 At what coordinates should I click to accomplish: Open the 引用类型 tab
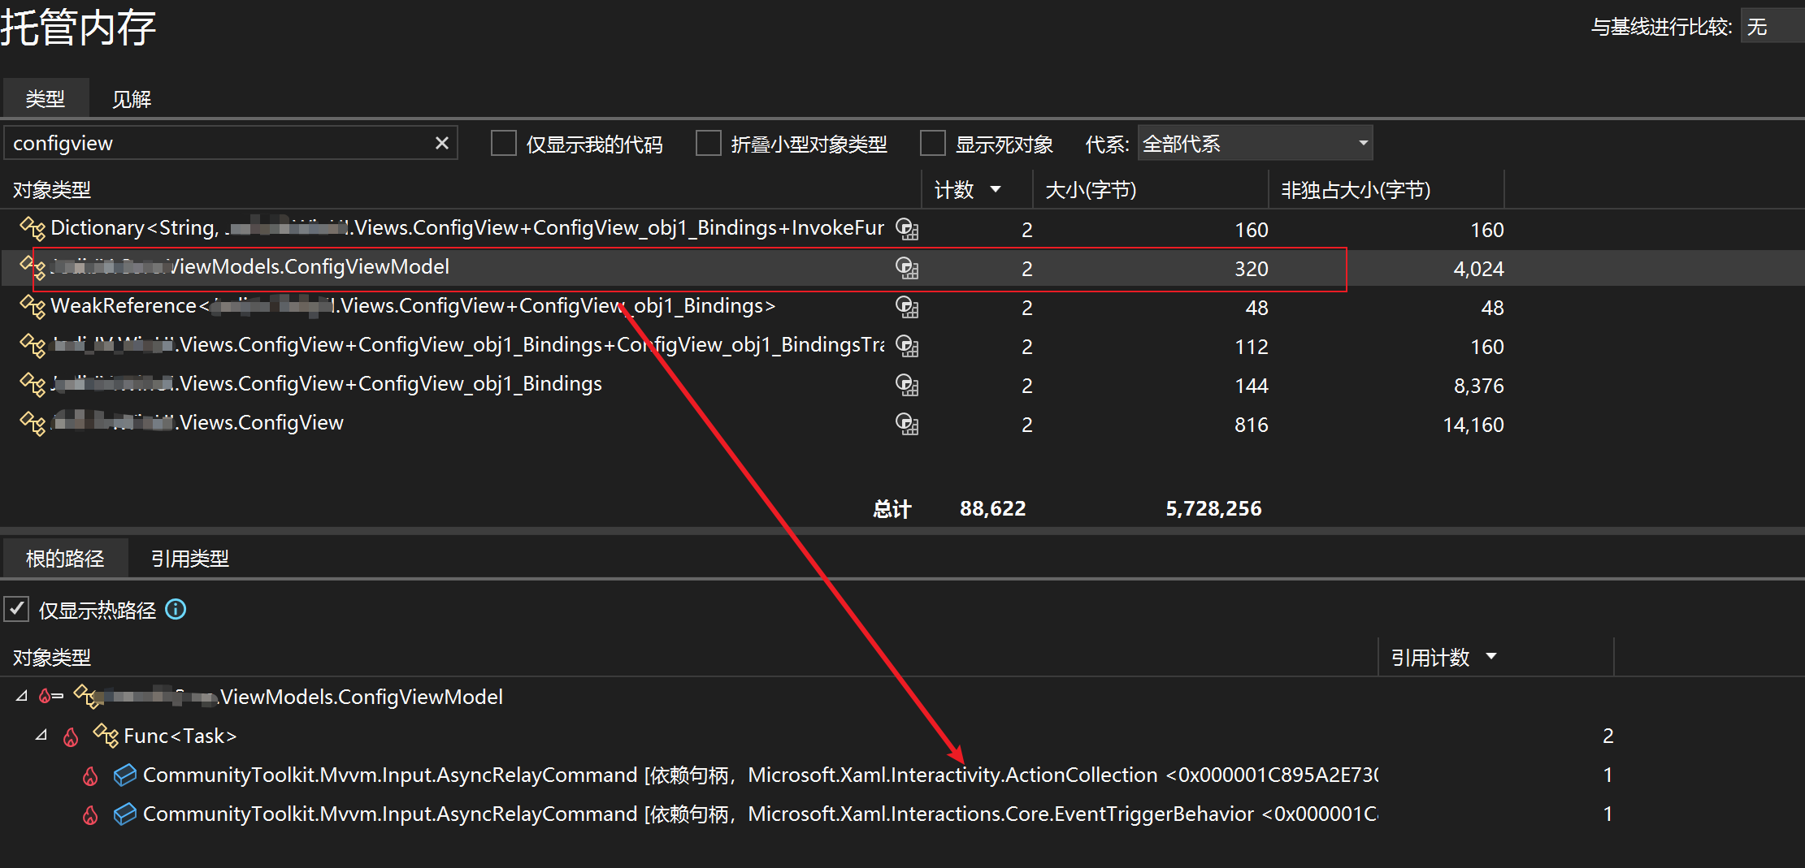click(190, 558)
